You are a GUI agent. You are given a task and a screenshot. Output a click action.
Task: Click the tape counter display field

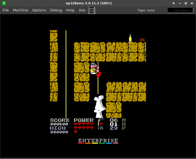[x=180, y=10]
